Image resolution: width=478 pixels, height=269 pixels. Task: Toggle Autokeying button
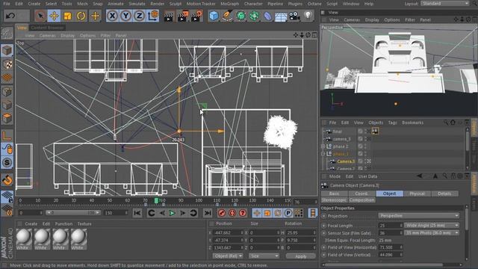pos(232,213)
